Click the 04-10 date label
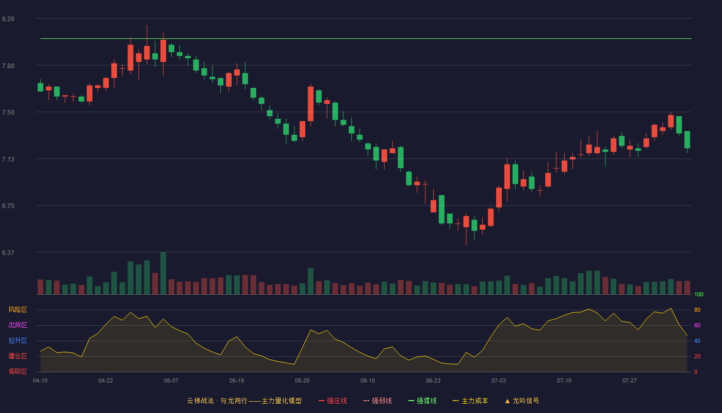Image resolution: width=722 pixels, height=413 pixels. pos(40,380)
